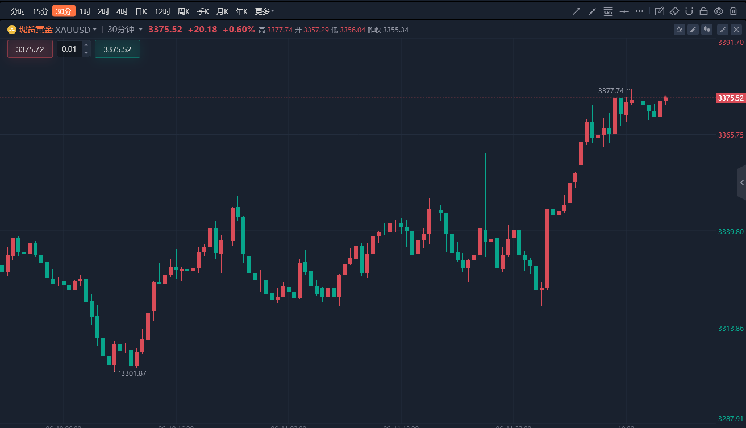Viewport: 746px width, 428px height.
Task: Click the 昨收 3355.34 previous close value
Action: click(388, 30)
